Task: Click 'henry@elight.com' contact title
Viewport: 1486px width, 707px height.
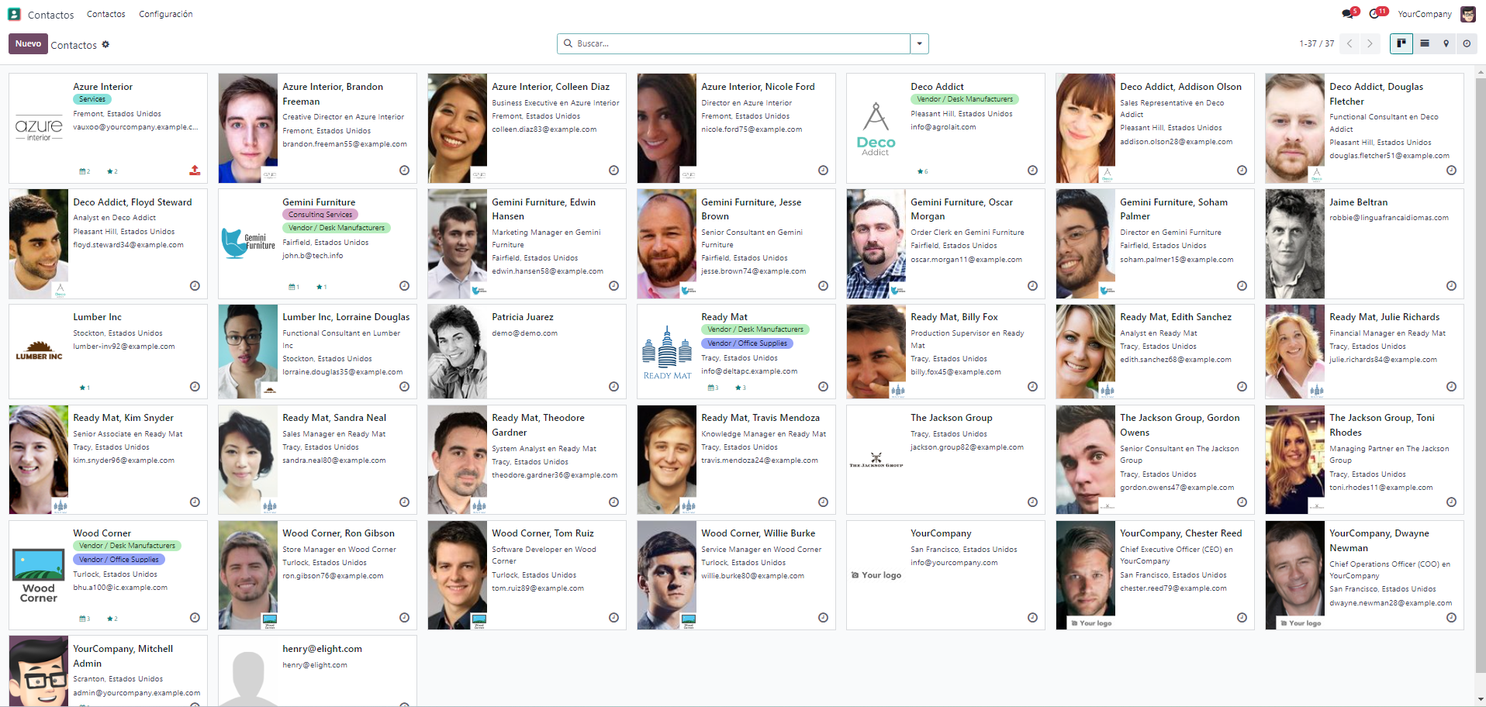Action: point(322,649)
